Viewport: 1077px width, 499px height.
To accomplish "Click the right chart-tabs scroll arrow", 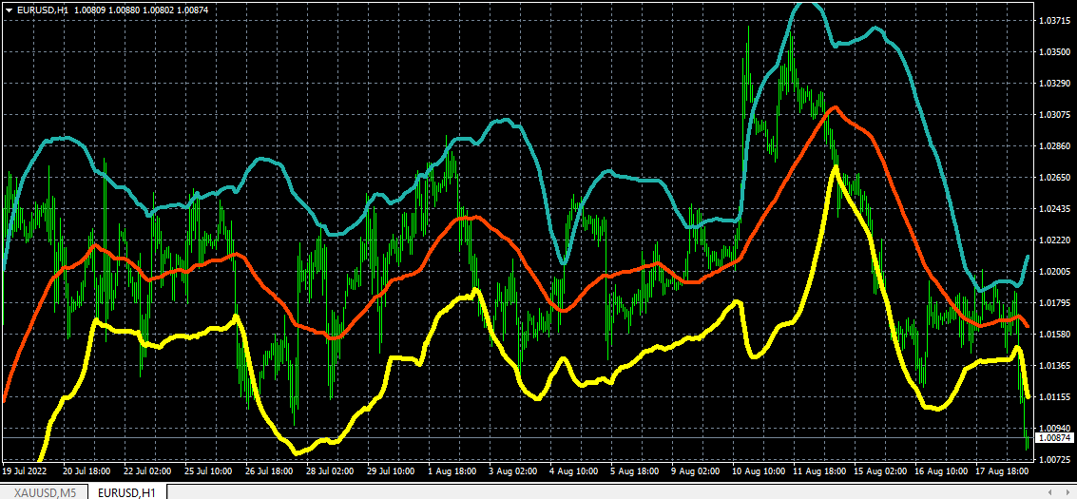I will pos(1068,492).
